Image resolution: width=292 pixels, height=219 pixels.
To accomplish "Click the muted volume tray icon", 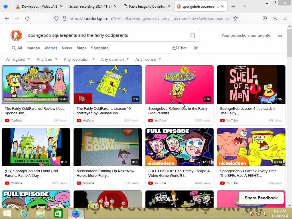I will click(265, 214).
